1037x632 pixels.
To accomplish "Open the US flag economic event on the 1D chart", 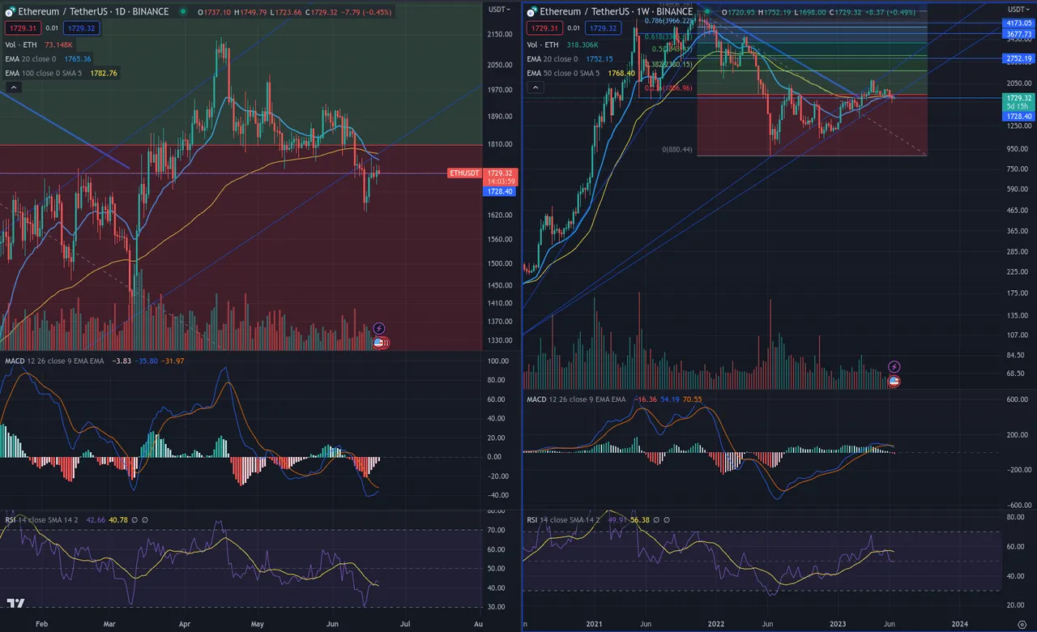I will (x=378, y=343).
